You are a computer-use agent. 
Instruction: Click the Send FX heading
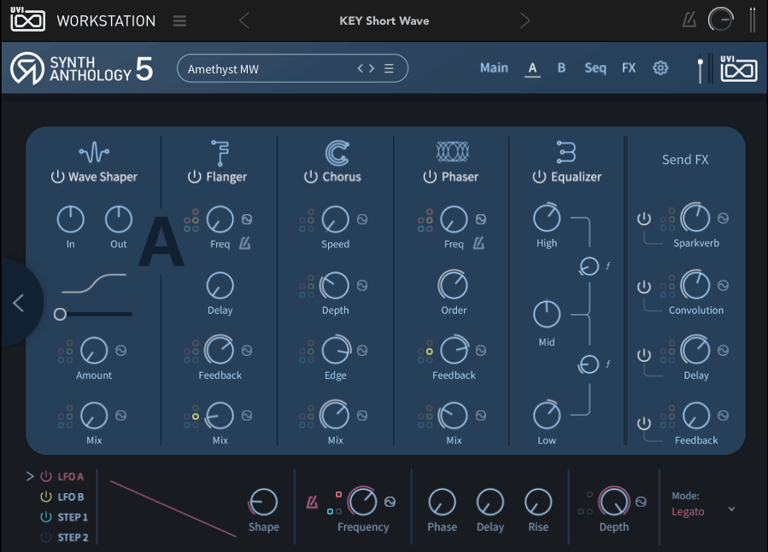click(685, 160)
